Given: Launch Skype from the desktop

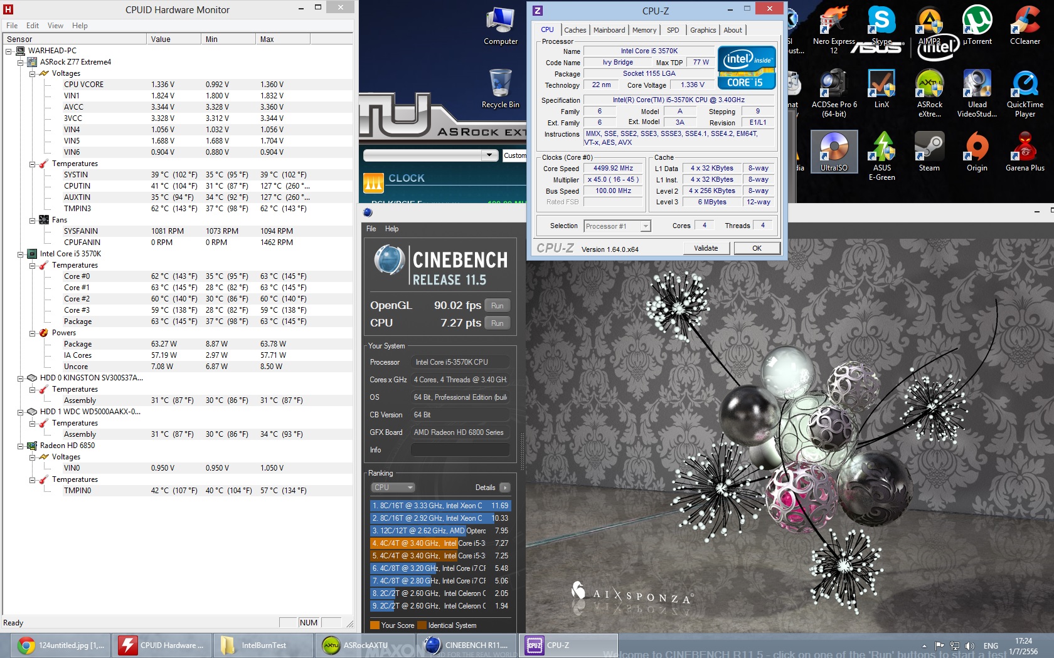Looking at the screenshot, I should tap(881, 26).
